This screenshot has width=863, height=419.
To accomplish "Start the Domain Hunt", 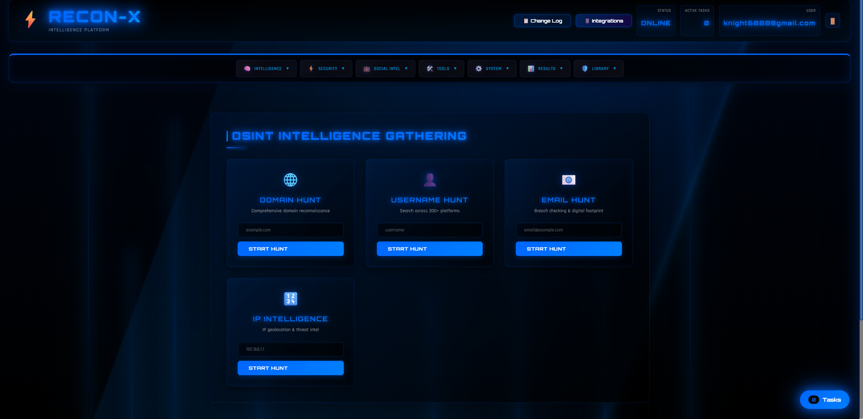I will click(290, 249).
